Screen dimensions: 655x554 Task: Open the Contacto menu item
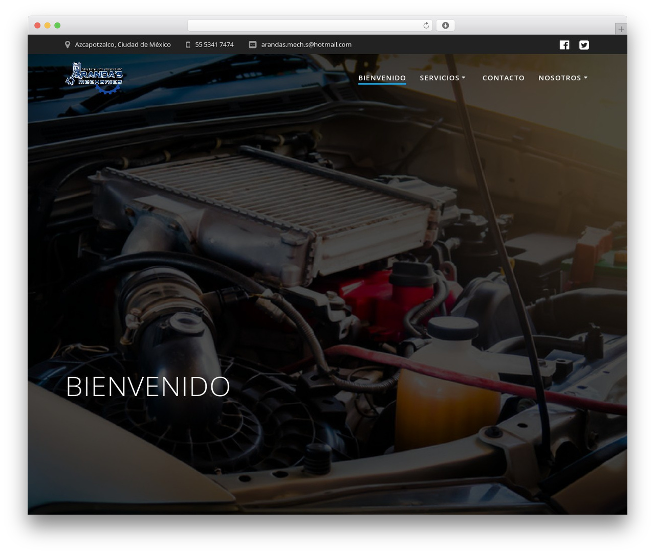click(x=504, y=78)
